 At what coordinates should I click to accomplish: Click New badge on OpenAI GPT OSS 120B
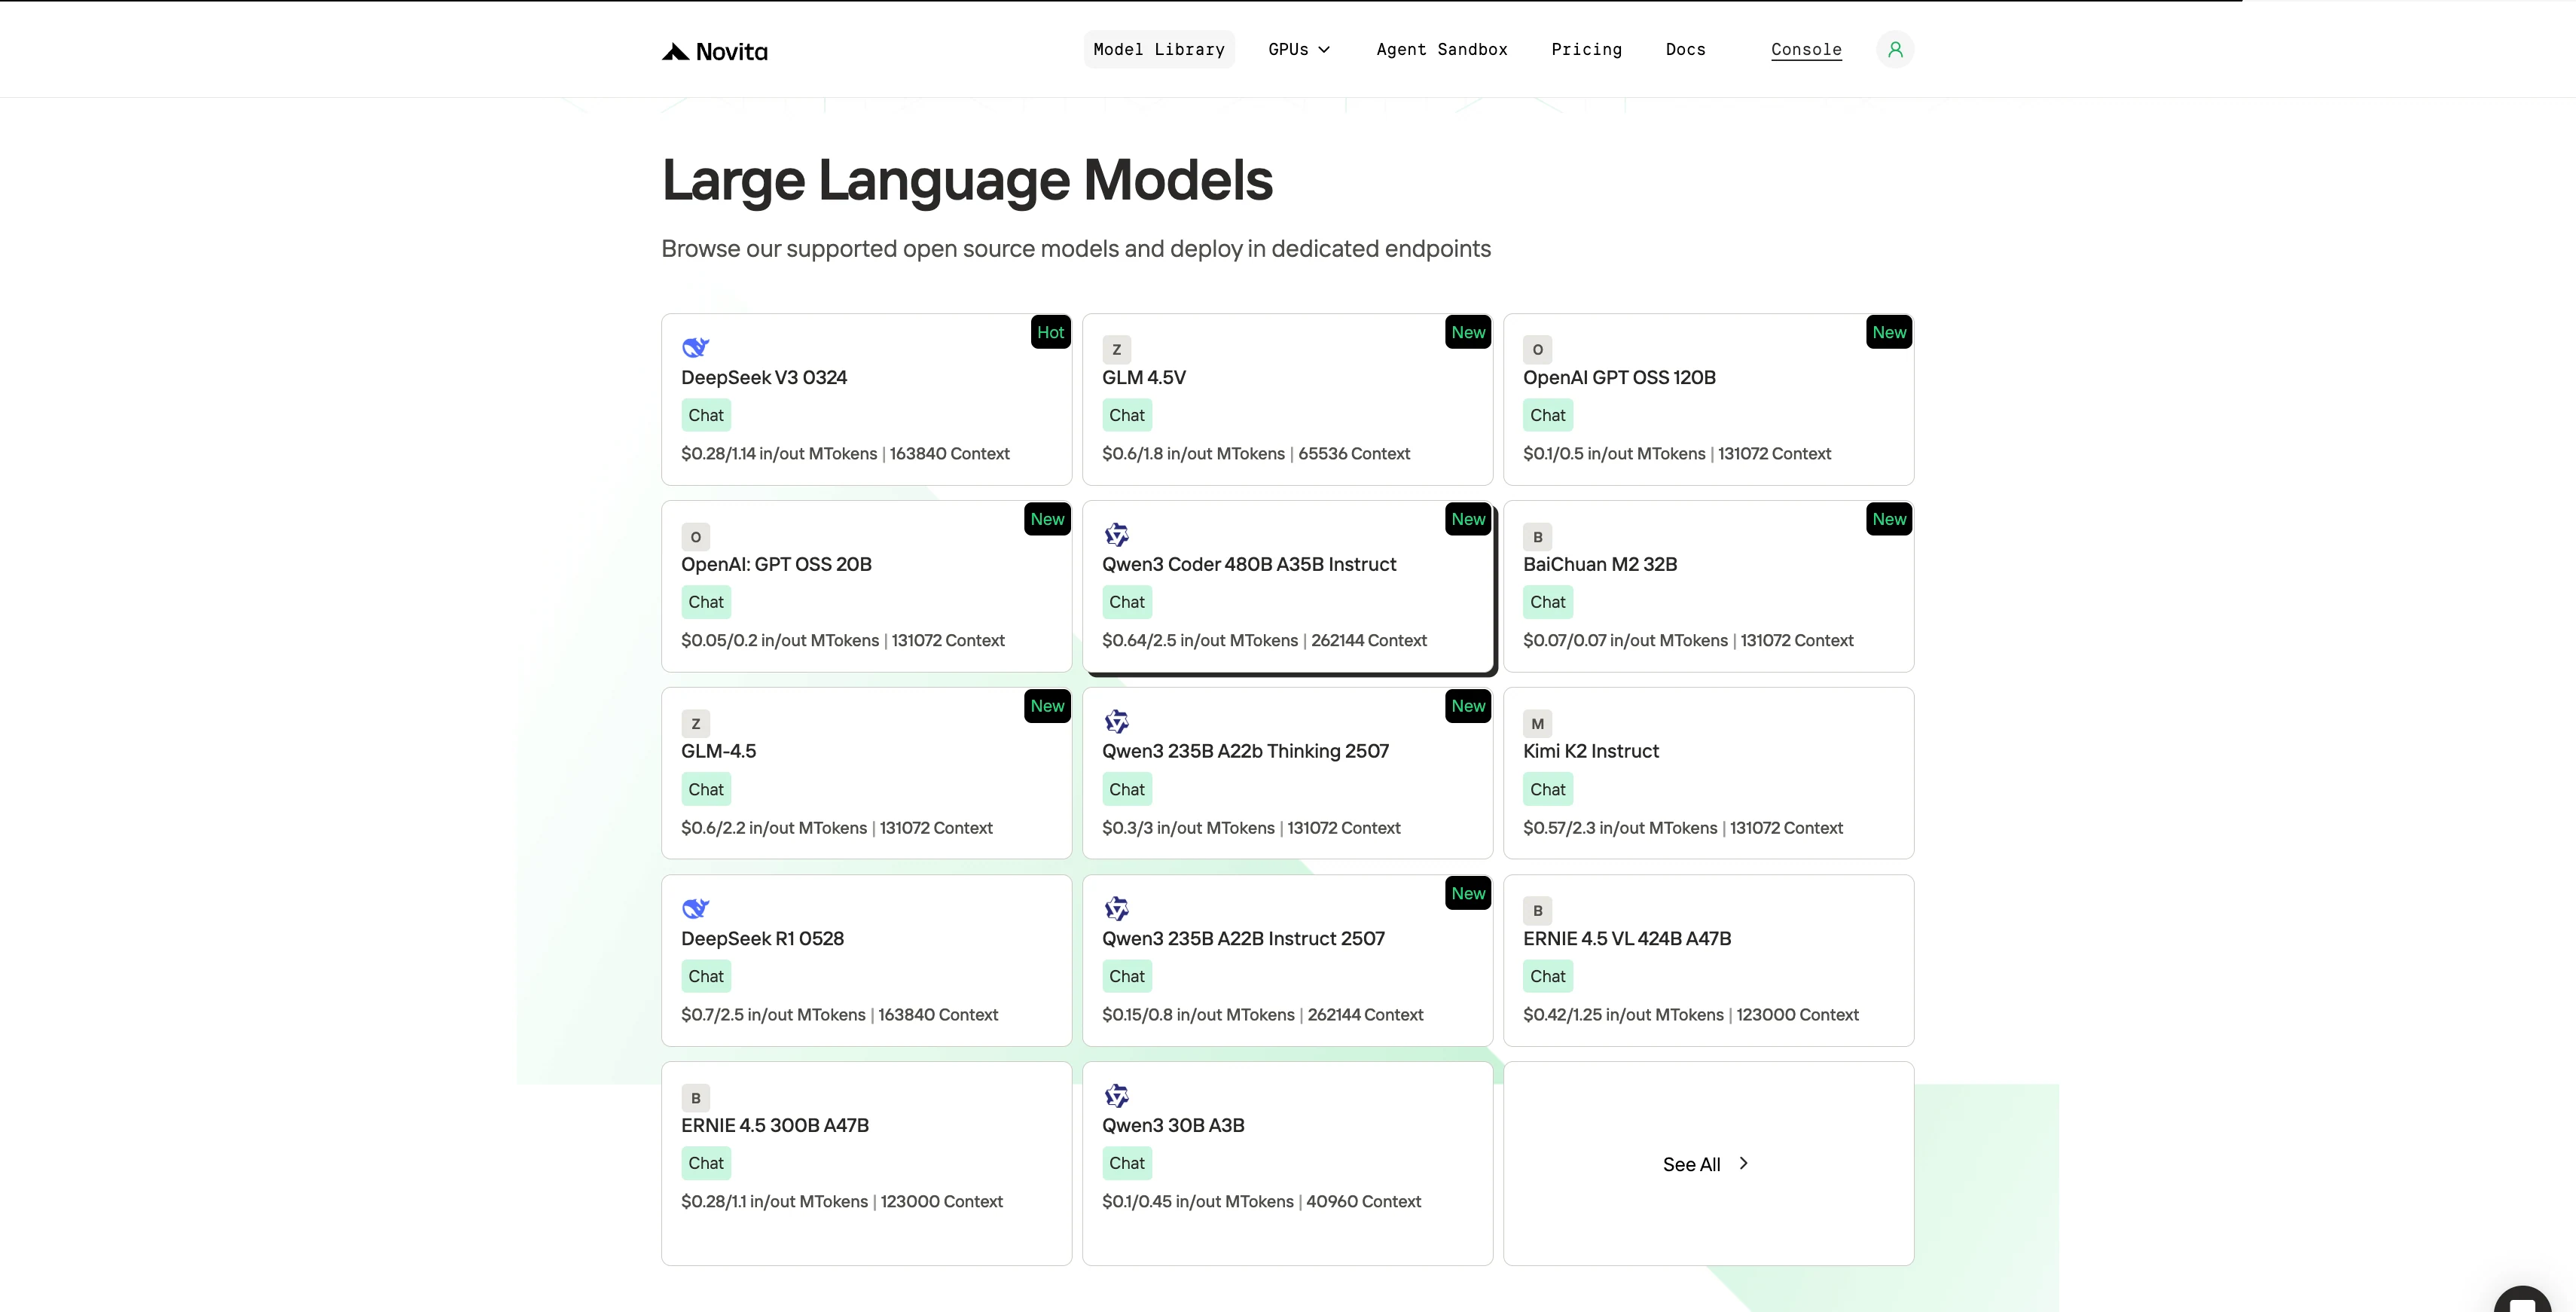[1889, 332]
